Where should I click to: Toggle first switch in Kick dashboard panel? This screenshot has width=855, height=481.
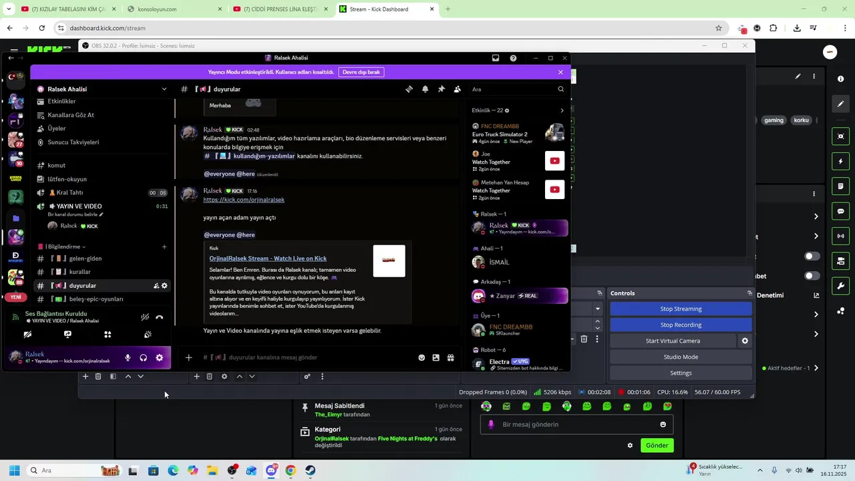coord(812,257)
